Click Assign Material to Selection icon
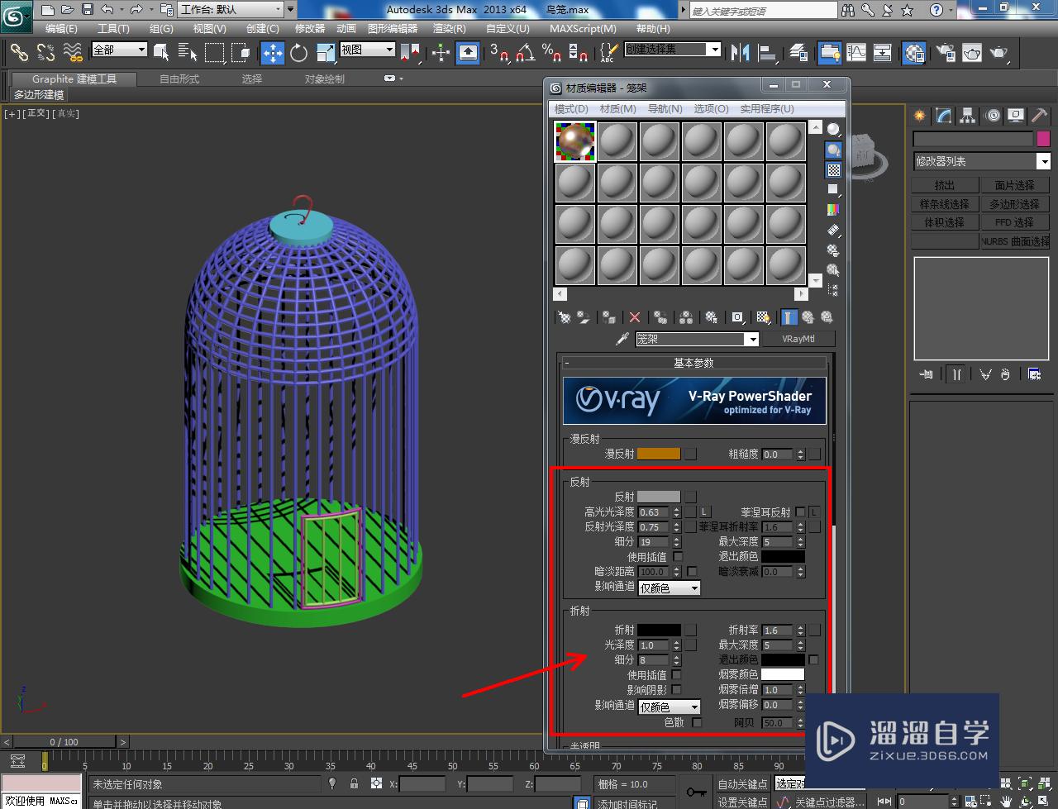 point(609,317)
